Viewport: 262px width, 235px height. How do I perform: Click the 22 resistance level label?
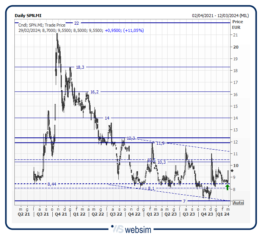coord(77,23)
